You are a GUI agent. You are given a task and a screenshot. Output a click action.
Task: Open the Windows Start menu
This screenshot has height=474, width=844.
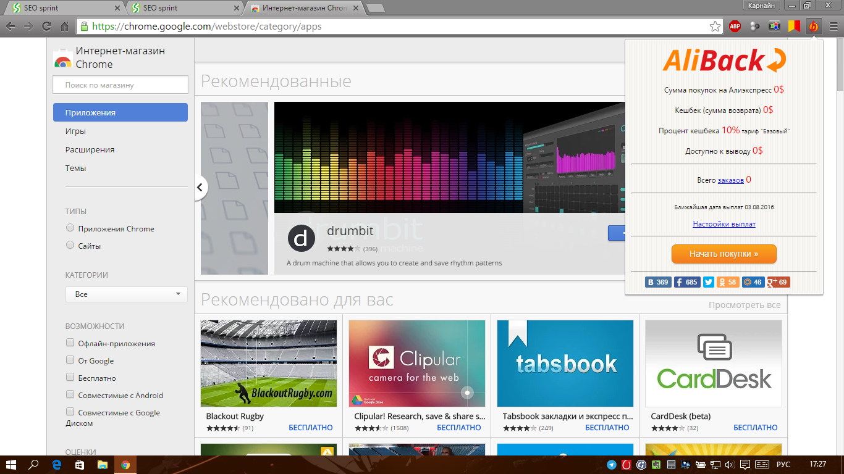coord(11,465)
